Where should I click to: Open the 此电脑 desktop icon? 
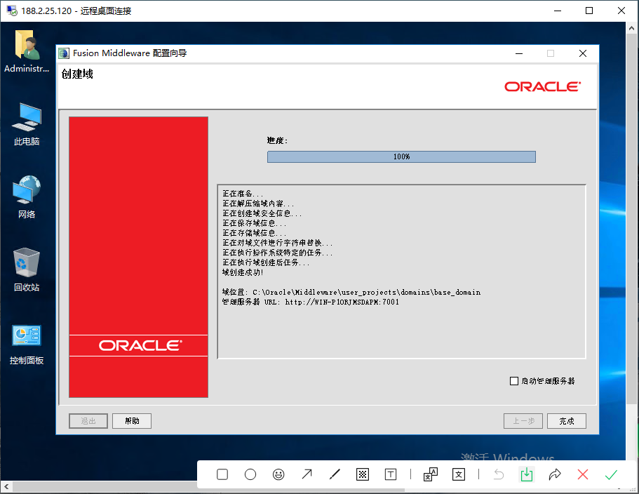coord(27,124)
